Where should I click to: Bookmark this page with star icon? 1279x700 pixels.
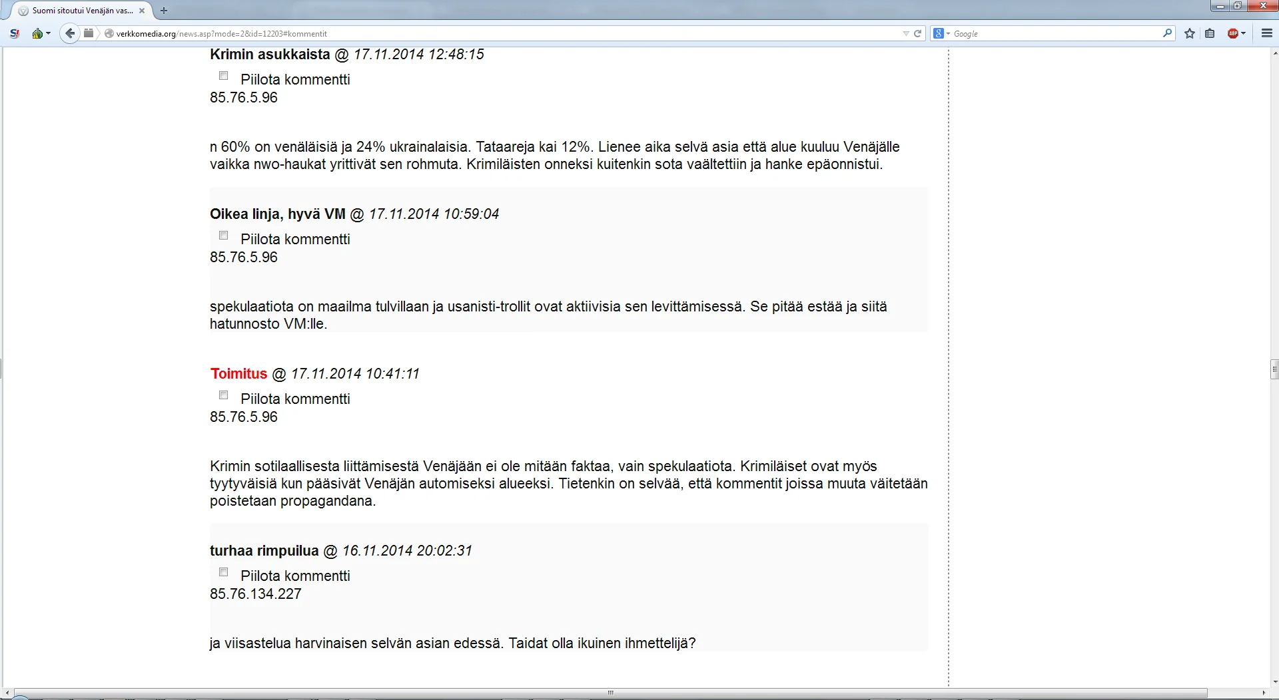click(1190, 33)
